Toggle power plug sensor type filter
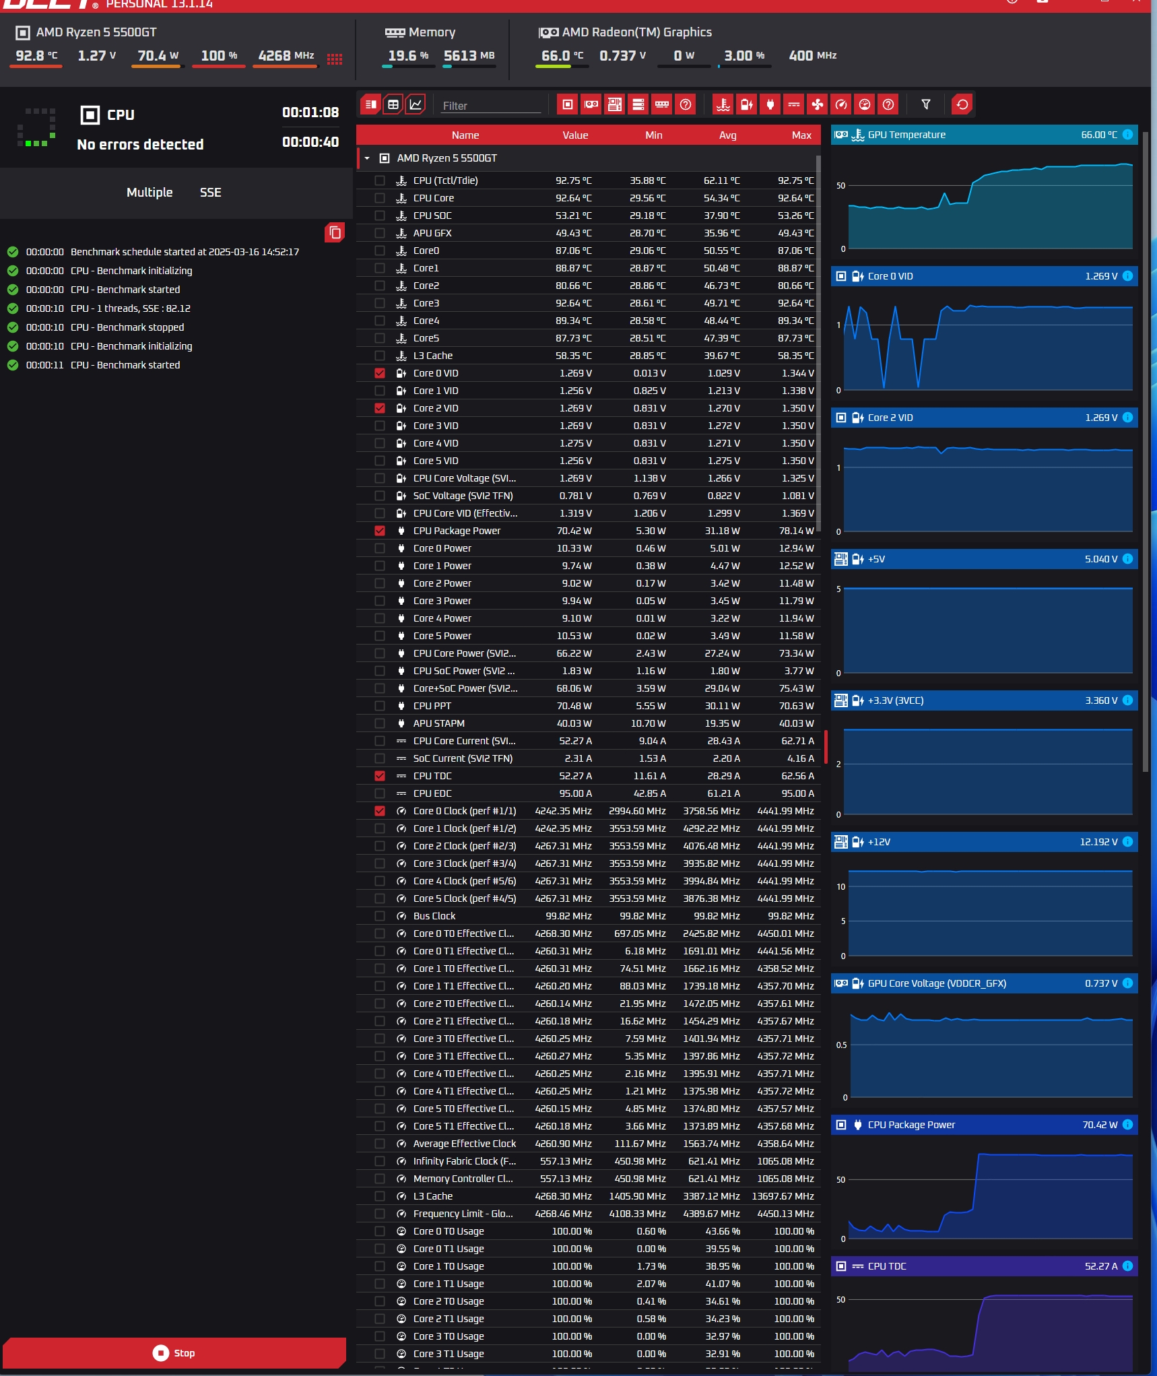The width and height of the screenshot is (1157, 1376). coord(770,104)
